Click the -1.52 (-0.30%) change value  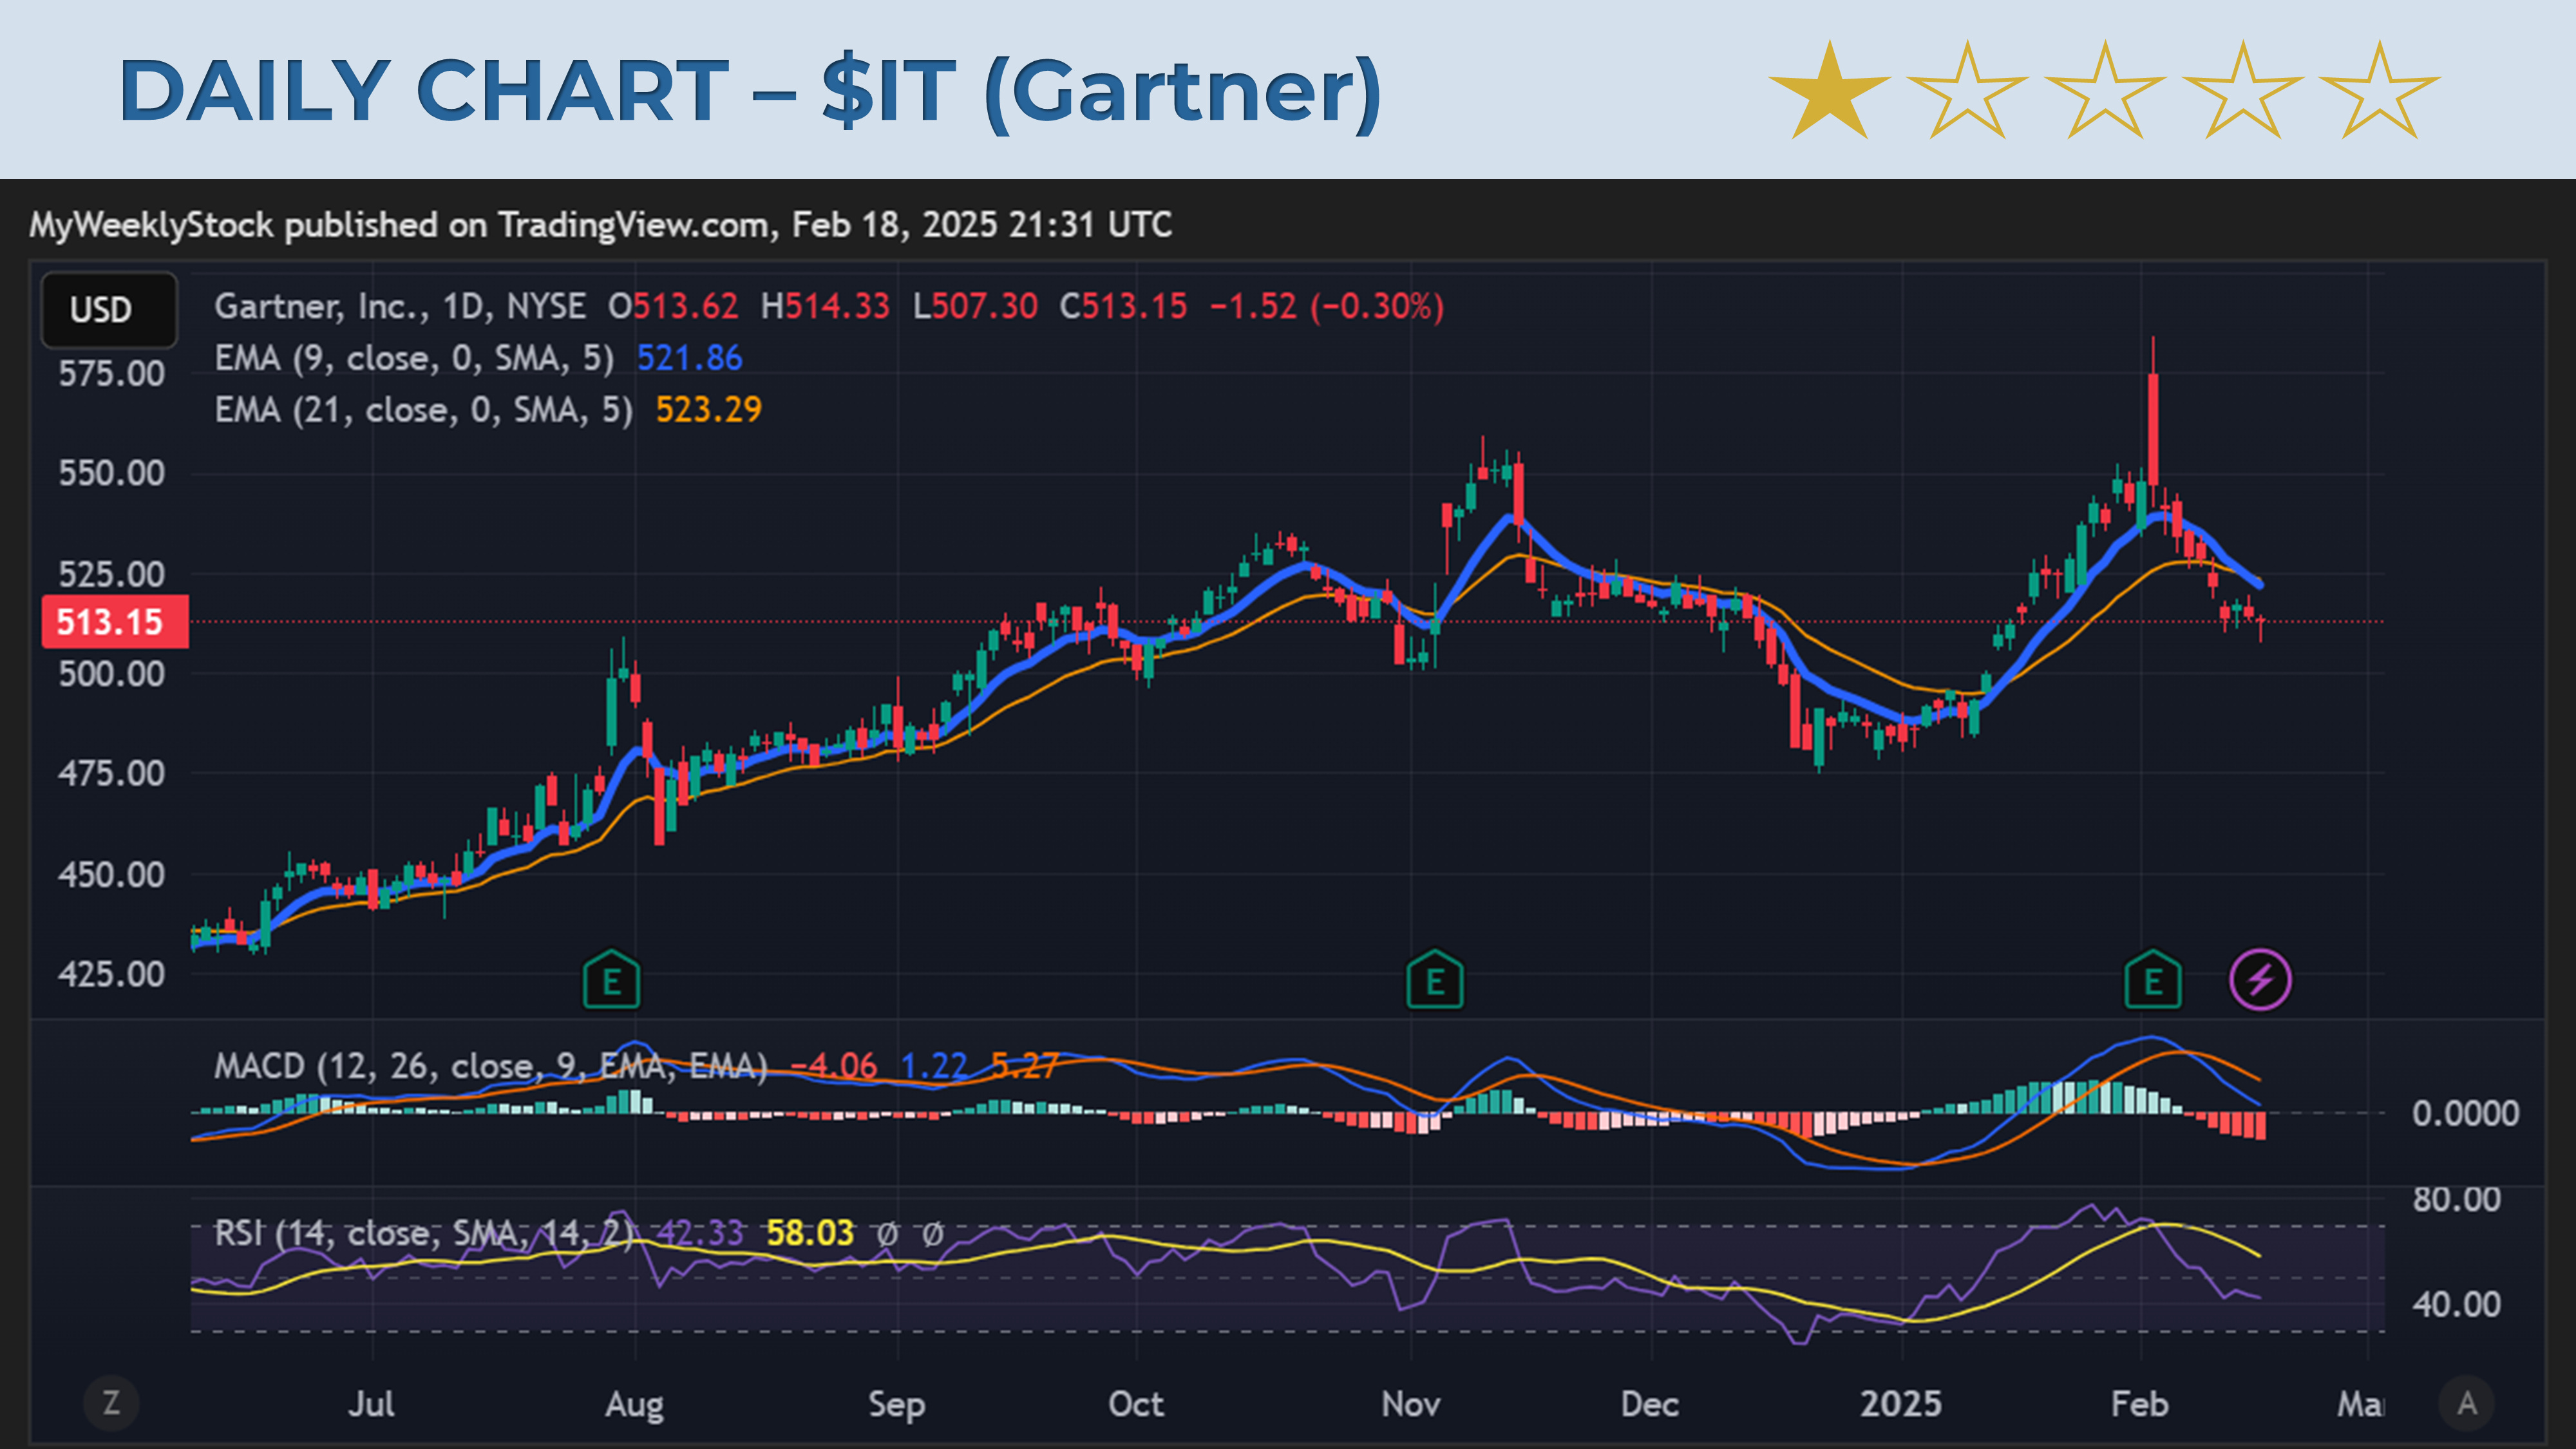[1327, 306]
